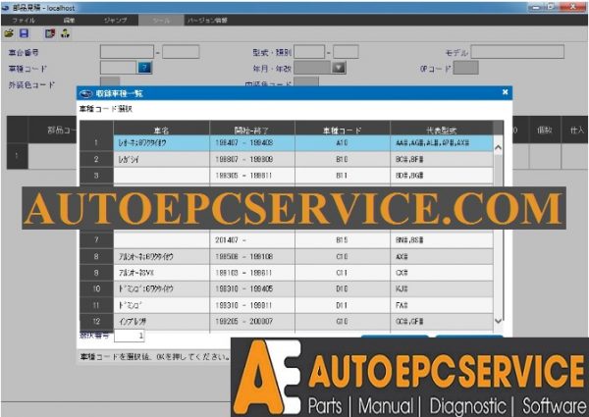The image size is (589, 417).
Task: Open the ファイル menu
Action: click(x=24, y=21)
